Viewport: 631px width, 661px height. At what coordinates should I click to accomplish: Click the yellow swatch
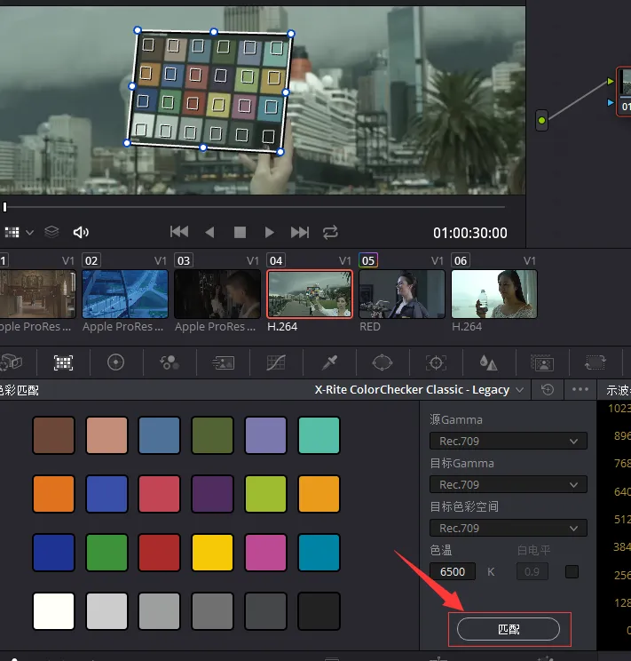coord(212,553)
